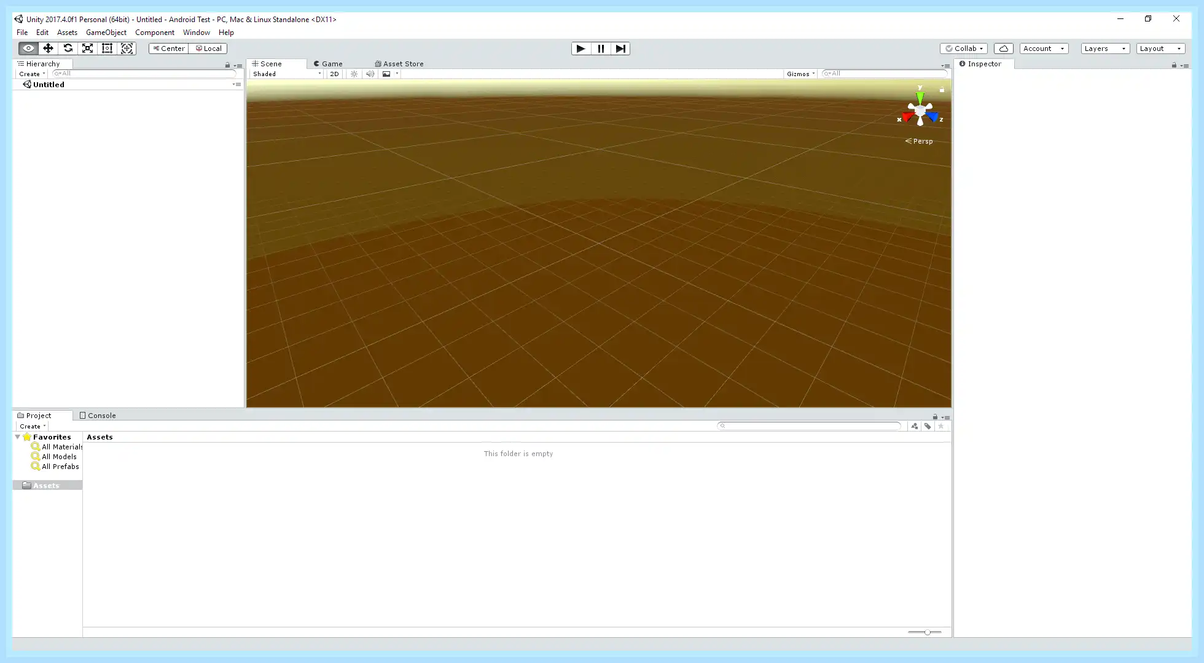Screen dimensions: 1204x663
Task: Select the Untitled scene row
Action: [x=128, y=85]
